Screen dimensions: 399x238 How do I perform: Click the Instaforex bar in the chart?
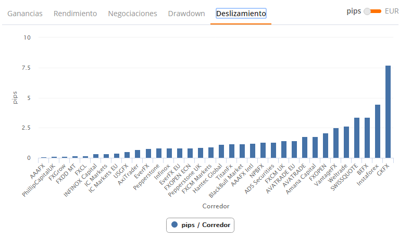pyautogui.click(x=378, y=131)
